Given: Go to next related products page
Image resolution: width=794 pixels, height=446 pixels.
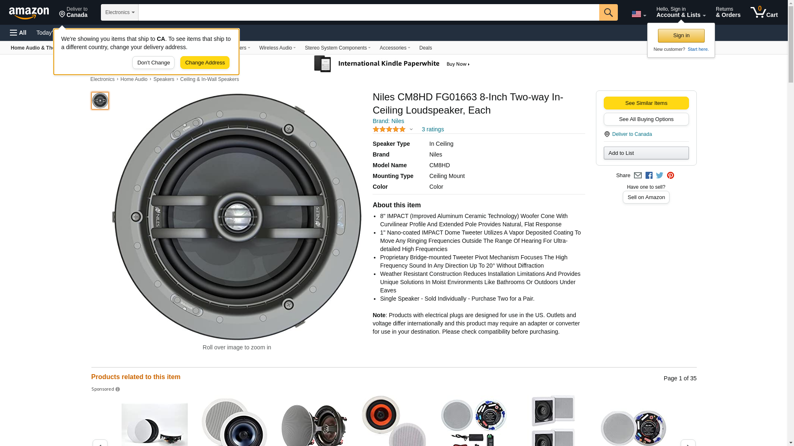Looking at the screenshot, I should tap(688, 443).
